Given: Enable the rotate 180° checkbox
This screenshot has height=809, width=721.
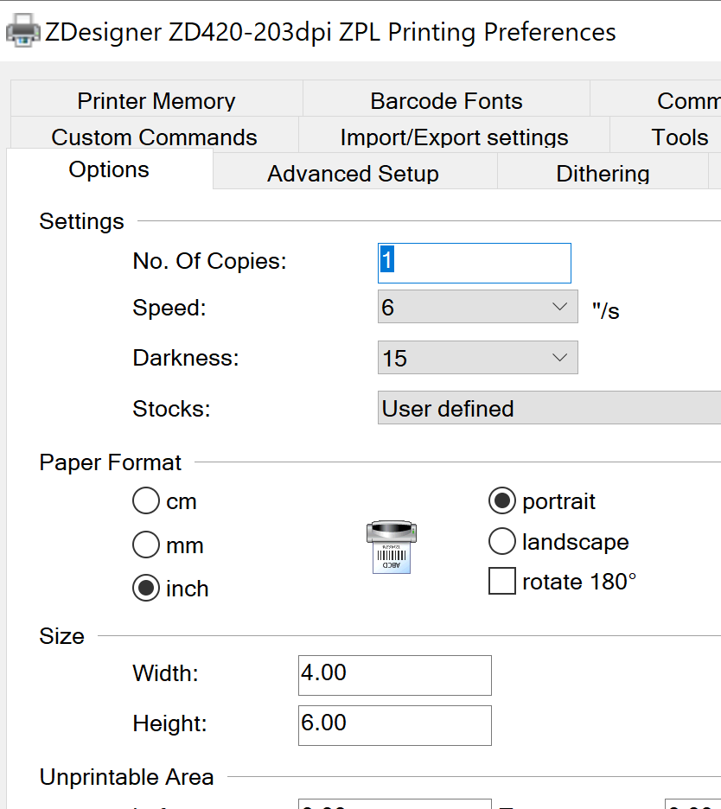Looking at the screenshot, I should 502,582.
